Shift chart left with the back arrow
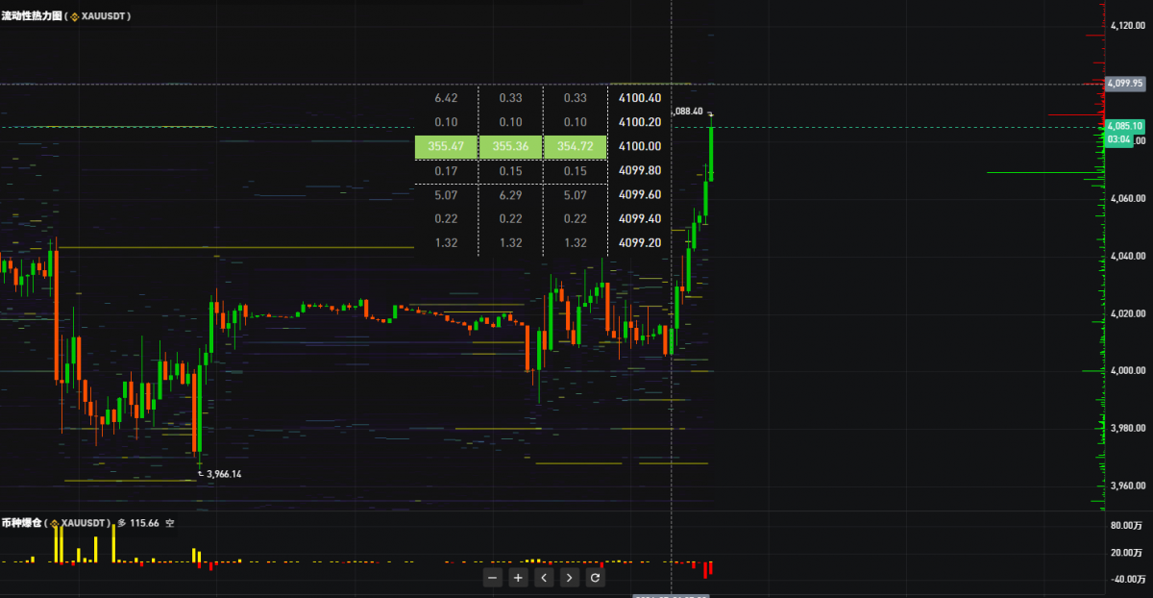 click(544, 577)
